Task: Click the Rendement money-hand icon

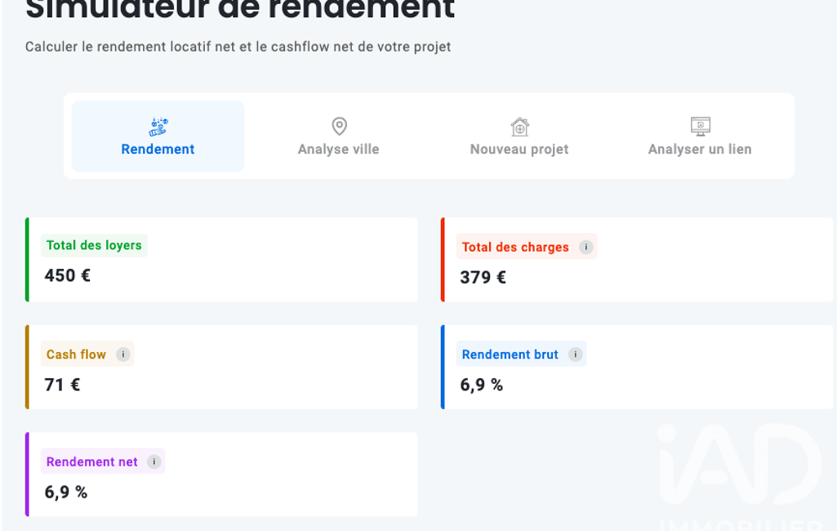Action: click(158, 127)
